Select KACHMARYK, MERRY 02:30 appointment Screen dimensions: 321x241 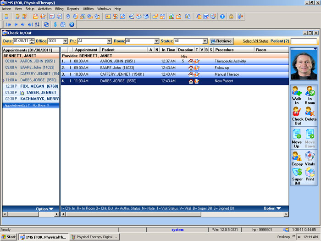click(31, 99)
